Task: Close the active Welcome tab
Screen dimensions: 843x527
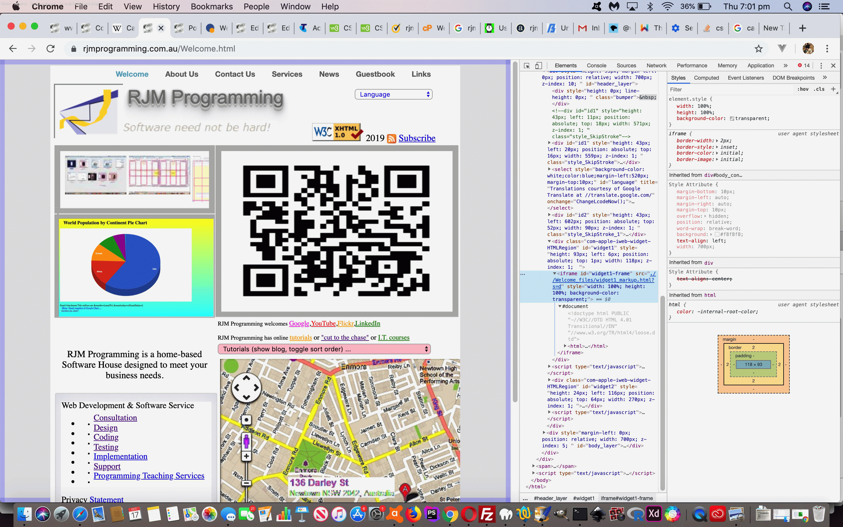Action: 161,28
